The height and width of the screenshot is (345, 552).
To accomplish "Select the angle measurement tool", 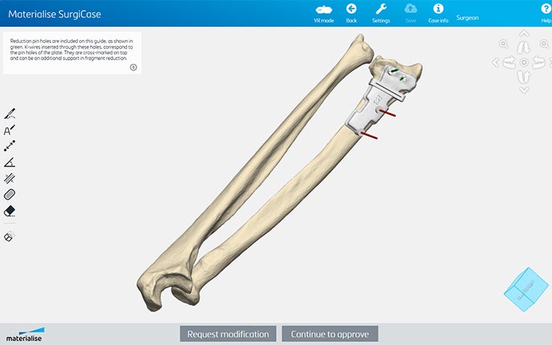I will click(x=9, y=162).
